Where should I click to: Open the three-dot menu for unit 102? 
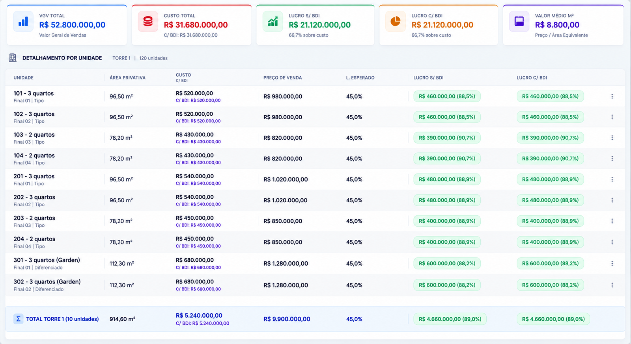click(x=612, y=117)
